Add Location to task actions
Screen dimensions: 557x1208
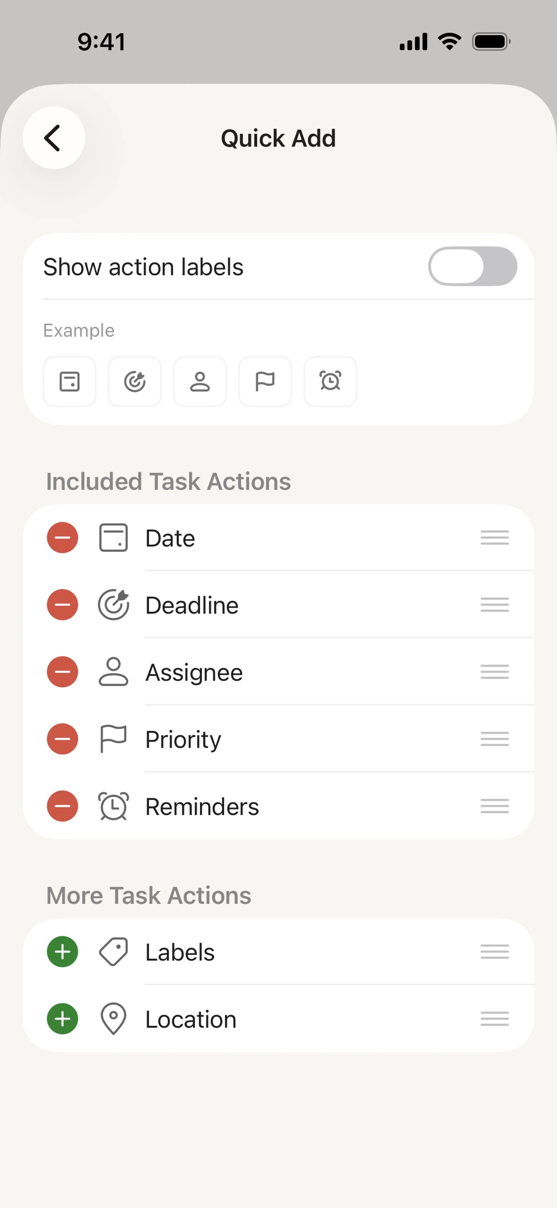click(x=62, y=1018)
